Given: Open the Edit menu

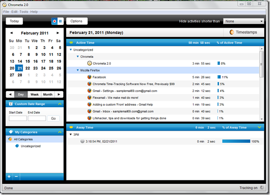Looking at the screenshot, I should click(15, 12).
